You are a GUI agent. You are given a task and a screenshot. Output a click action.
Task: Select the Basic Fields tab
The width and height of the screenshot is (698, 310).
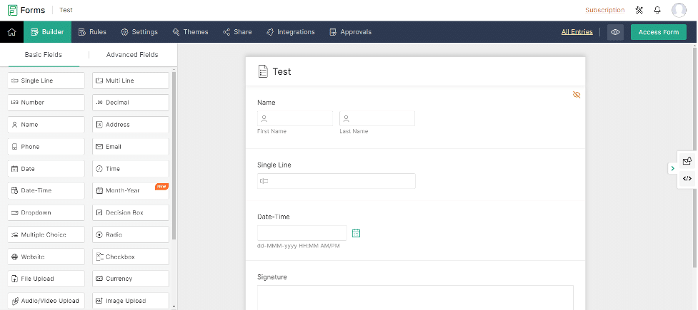43,55
